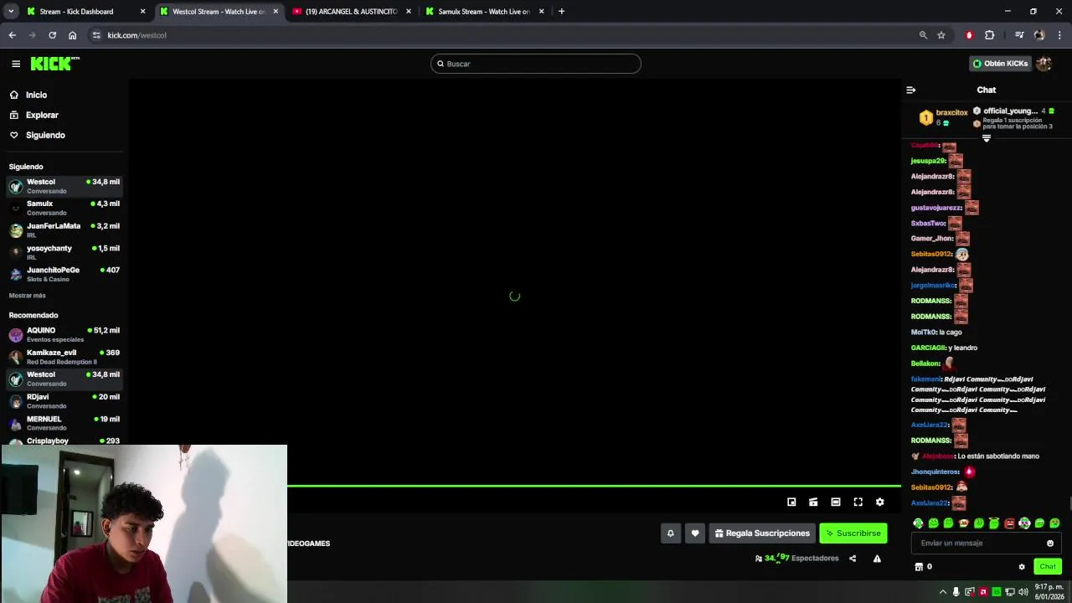Viewport: 1072px width, 603px height.
Task: Open yosoychanty channel in sidebar
Action: click(64, 252)
